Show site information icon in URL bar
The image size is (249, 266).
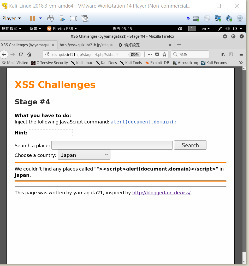click(47, 54)
